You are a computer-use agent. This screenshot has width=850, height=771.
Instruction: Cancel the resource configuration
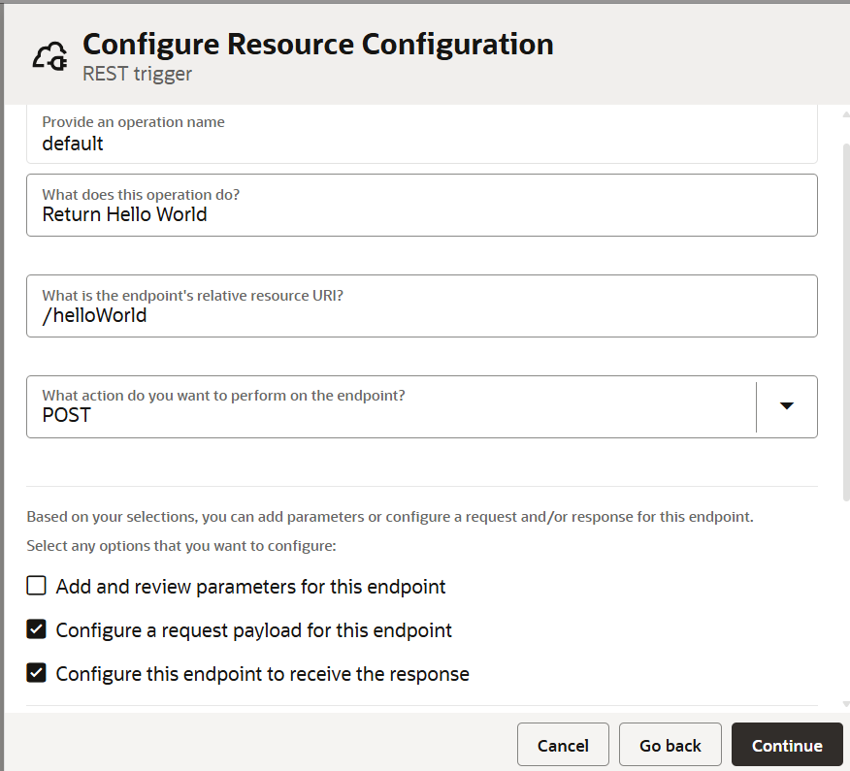563,745
